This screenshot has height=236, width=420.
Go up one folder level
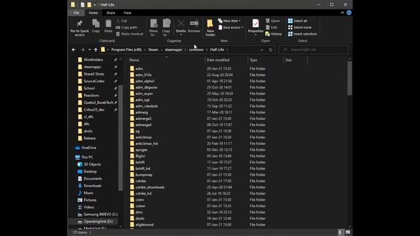pos(96,50)
